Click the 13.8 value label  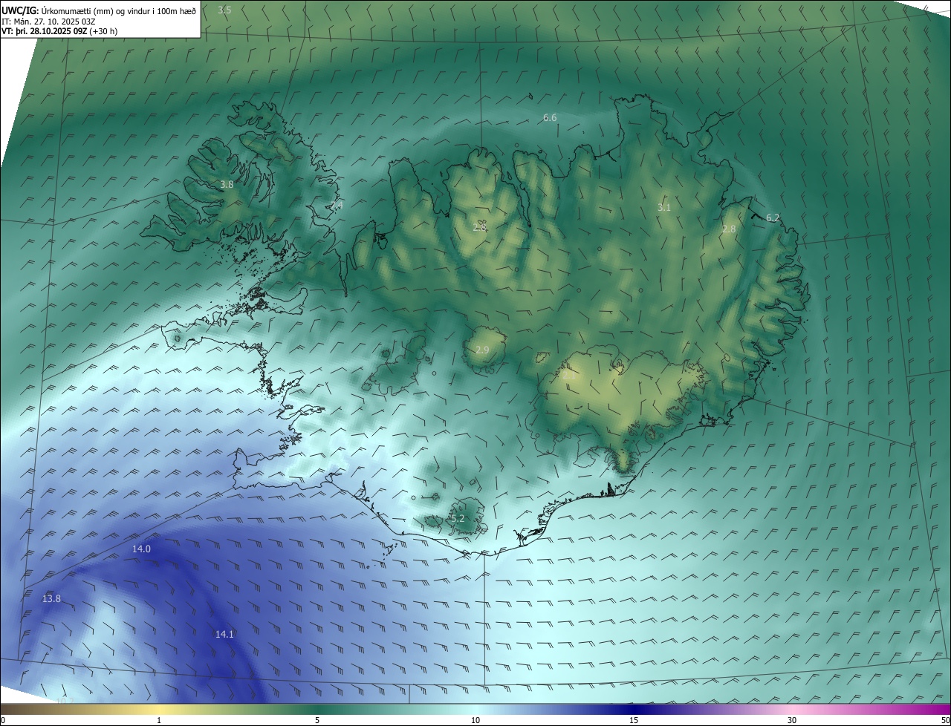(x=51, y=598)
